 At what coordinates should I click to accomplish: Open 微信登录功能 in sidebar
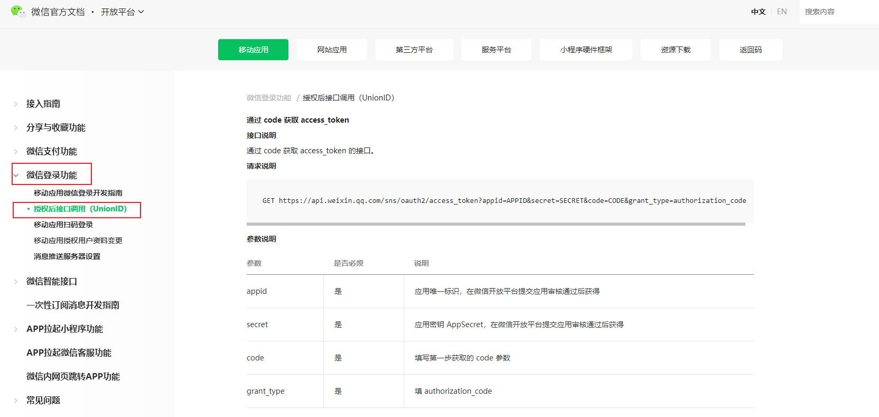(x=52, y=175)
